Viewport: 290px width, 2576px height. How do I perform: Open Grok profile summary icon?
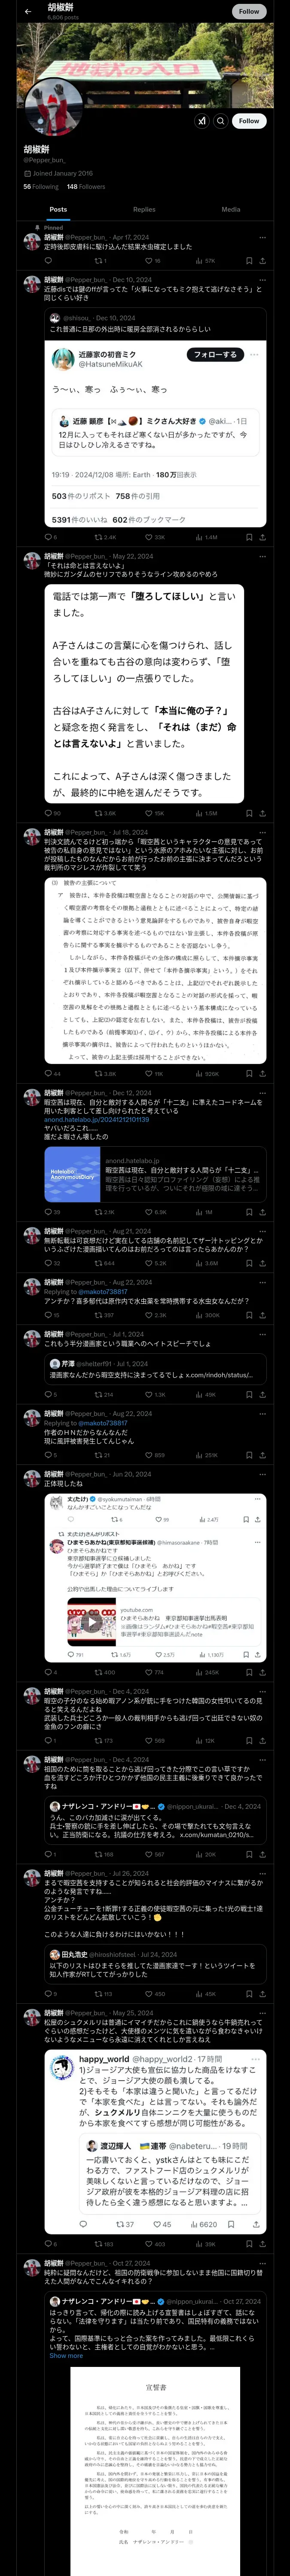pyautogui.click(x=201, y=120)
